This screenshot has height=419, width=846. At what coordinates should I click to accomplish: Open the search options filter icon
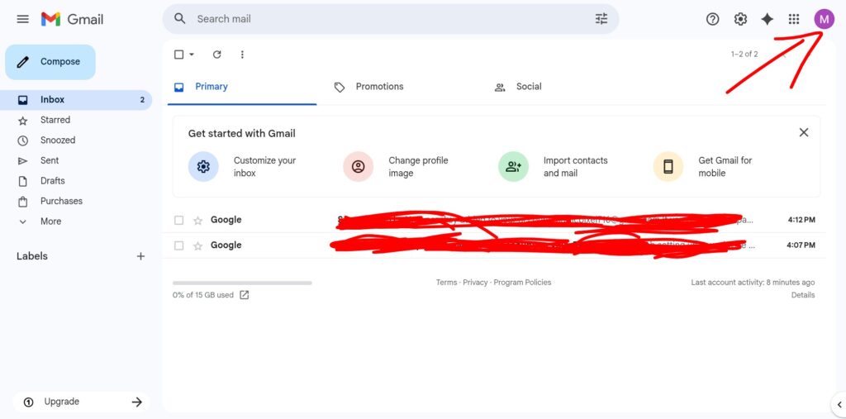[601, 19]
